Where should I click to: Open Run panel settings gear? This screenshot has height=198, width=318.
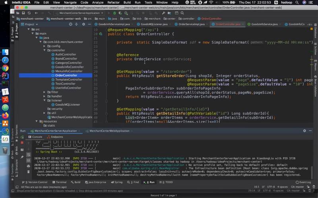coord(304,131)
